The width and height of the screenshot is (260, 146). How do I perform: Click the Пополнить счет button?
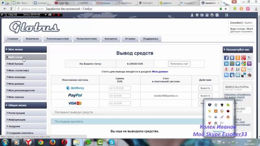coord(179,64)
